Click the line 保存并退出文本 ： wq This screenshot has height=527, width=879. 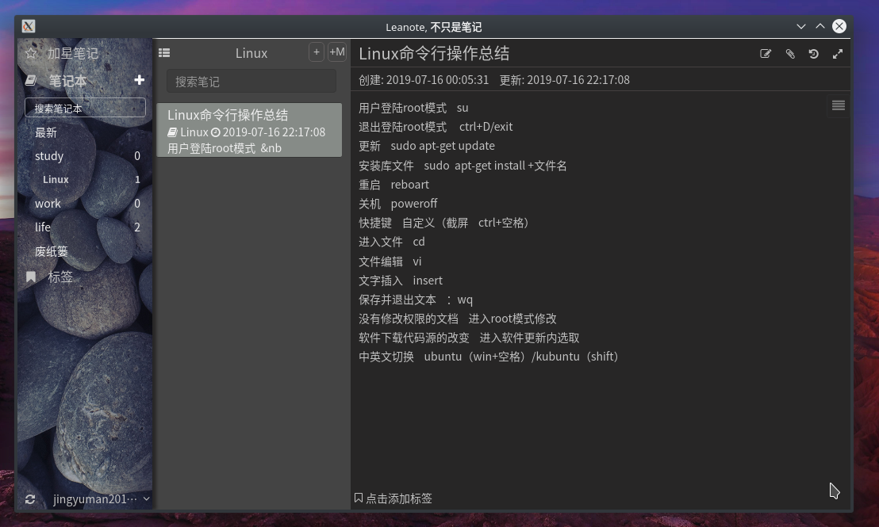point(416,300)
